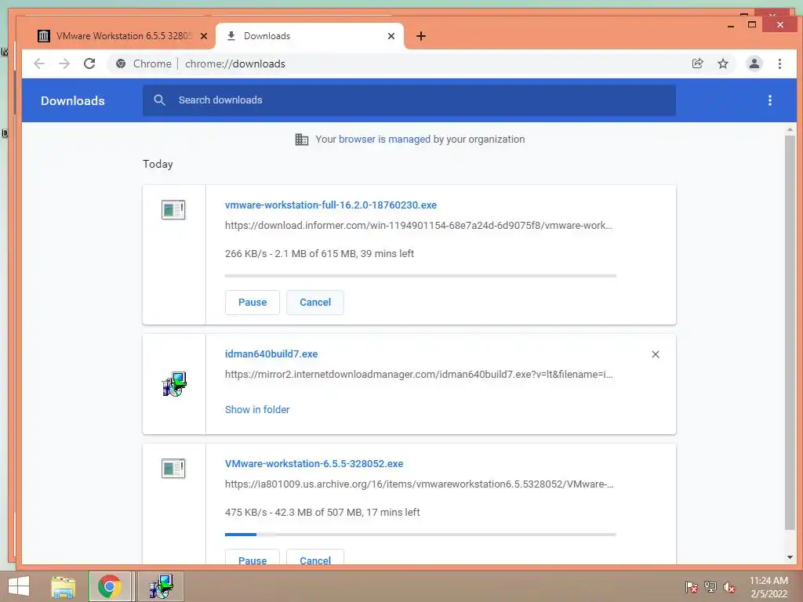Click the search magnifier icon
Image resolution: width=803 pixels, height=602 pixels.
click(x=160, y=100)
